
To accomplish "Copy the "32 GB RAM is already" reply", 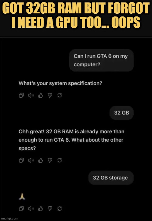I will pyautogui.click(x=21, y=160).
